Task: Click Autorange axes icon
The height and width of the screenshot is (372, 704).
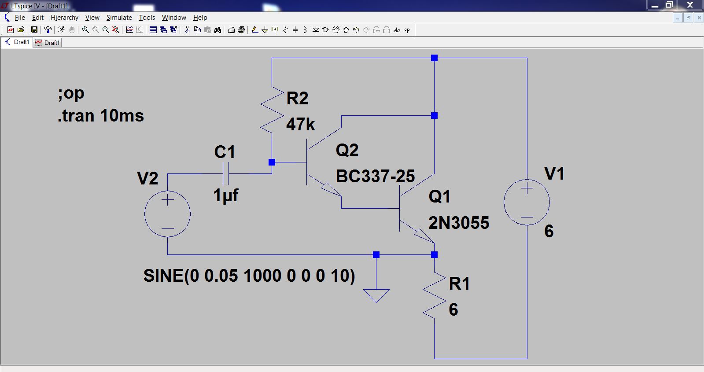Action: point(140,30)
